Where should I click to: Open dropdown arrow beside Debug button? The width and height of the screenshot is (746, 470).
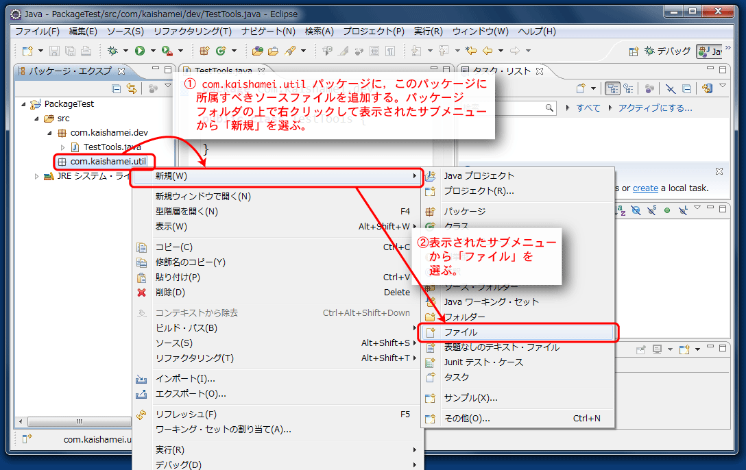(125, 51)
